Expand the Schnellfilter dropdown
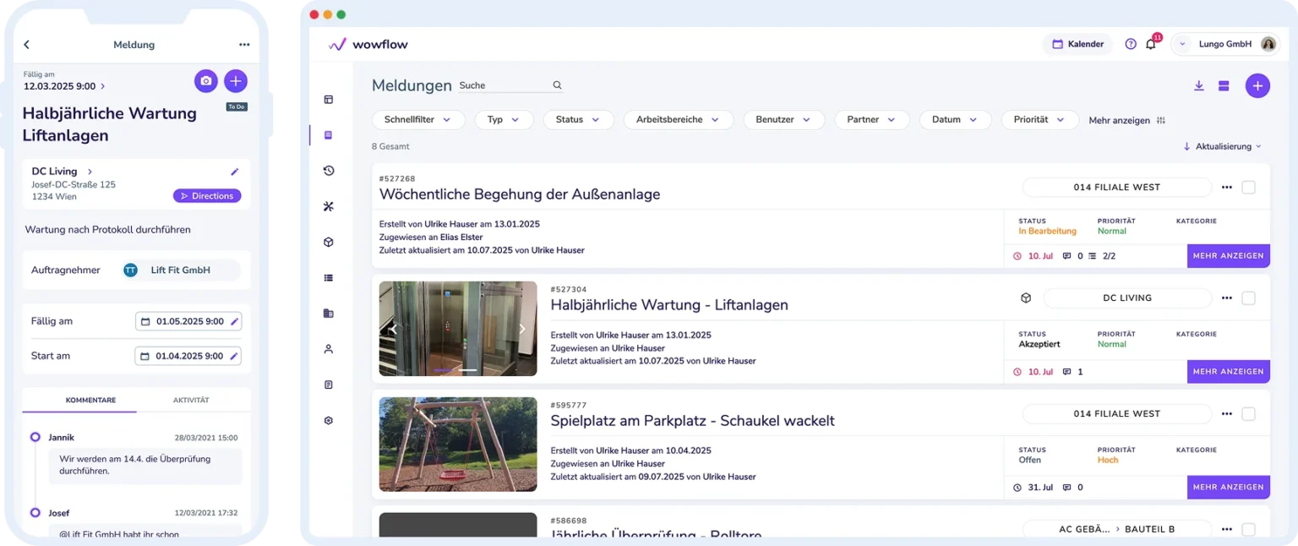This screenshot has width=1298, height=546. [x=418, y=120]
